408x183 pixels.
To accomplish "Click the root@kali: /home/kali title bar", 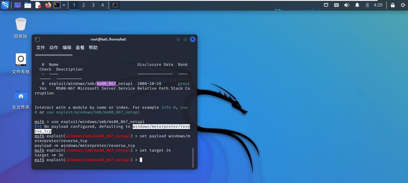I will tap(108, 39).
